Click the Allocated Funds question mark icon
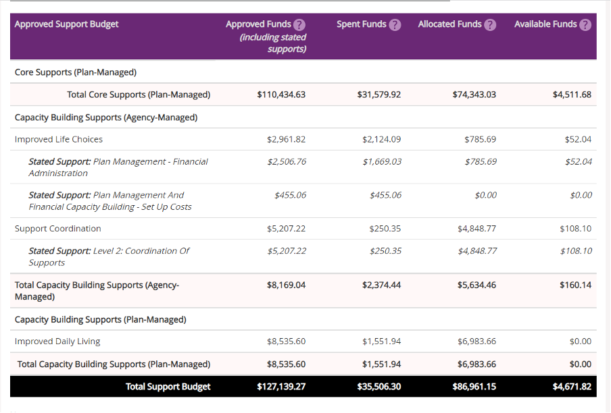The width and height of the screenshot is (611, 413). (491, 25)
